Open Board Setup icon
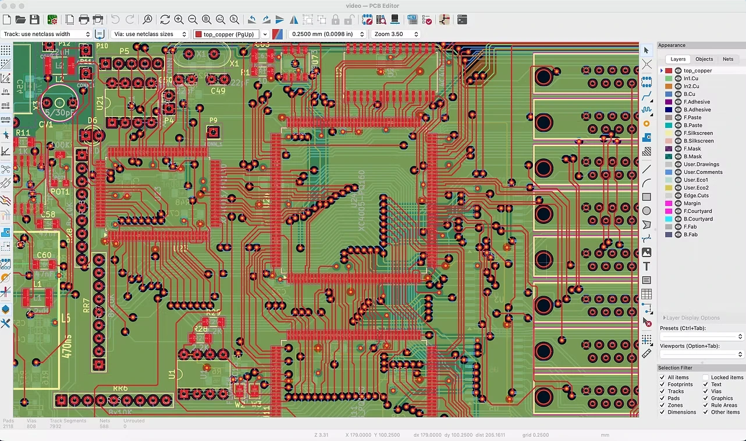Viewport: 746px width, 441px height. pyautogui.click(x=52, y=20)
